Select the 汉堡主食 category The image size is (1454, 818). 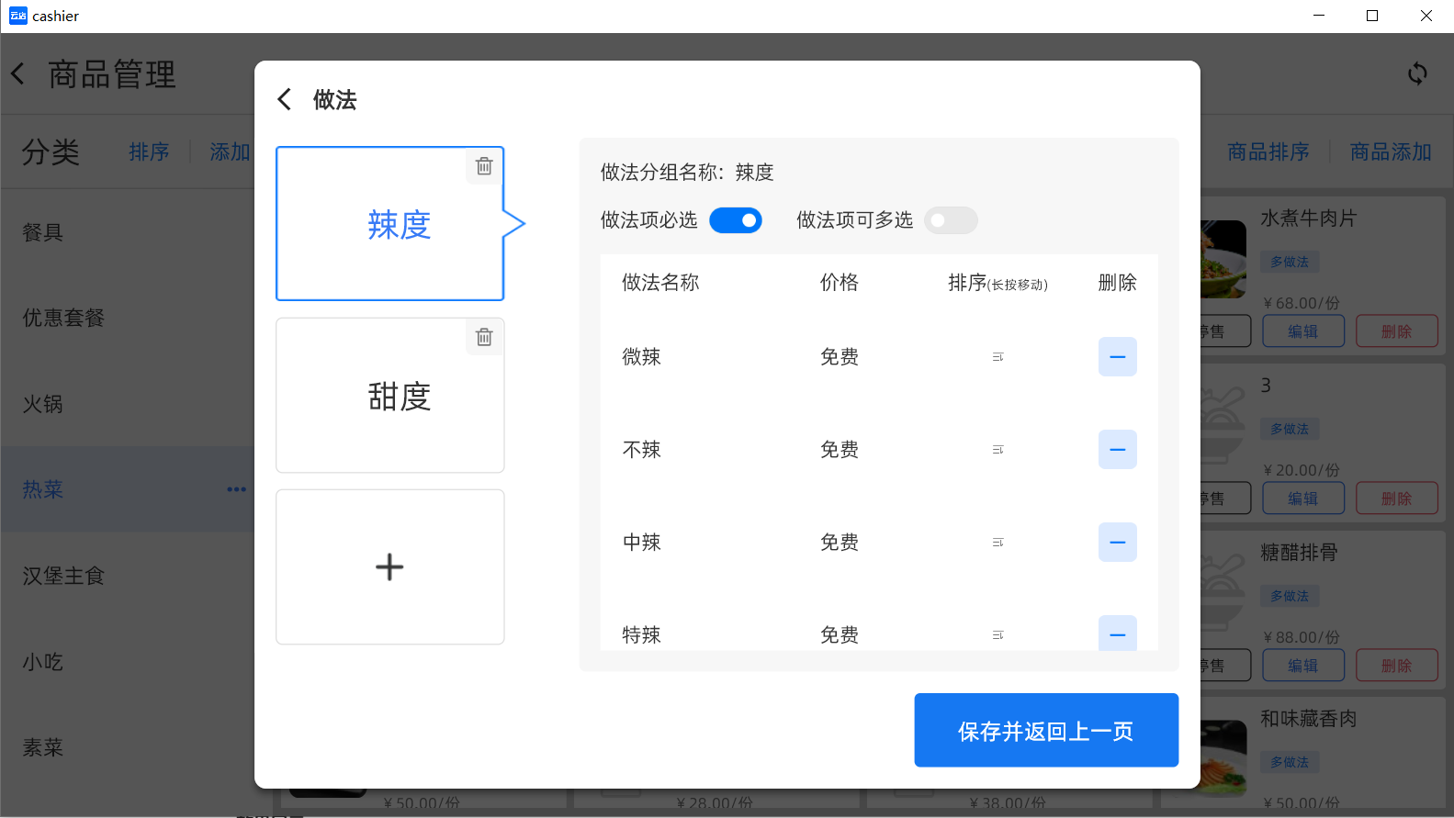(x=128, y=576)
